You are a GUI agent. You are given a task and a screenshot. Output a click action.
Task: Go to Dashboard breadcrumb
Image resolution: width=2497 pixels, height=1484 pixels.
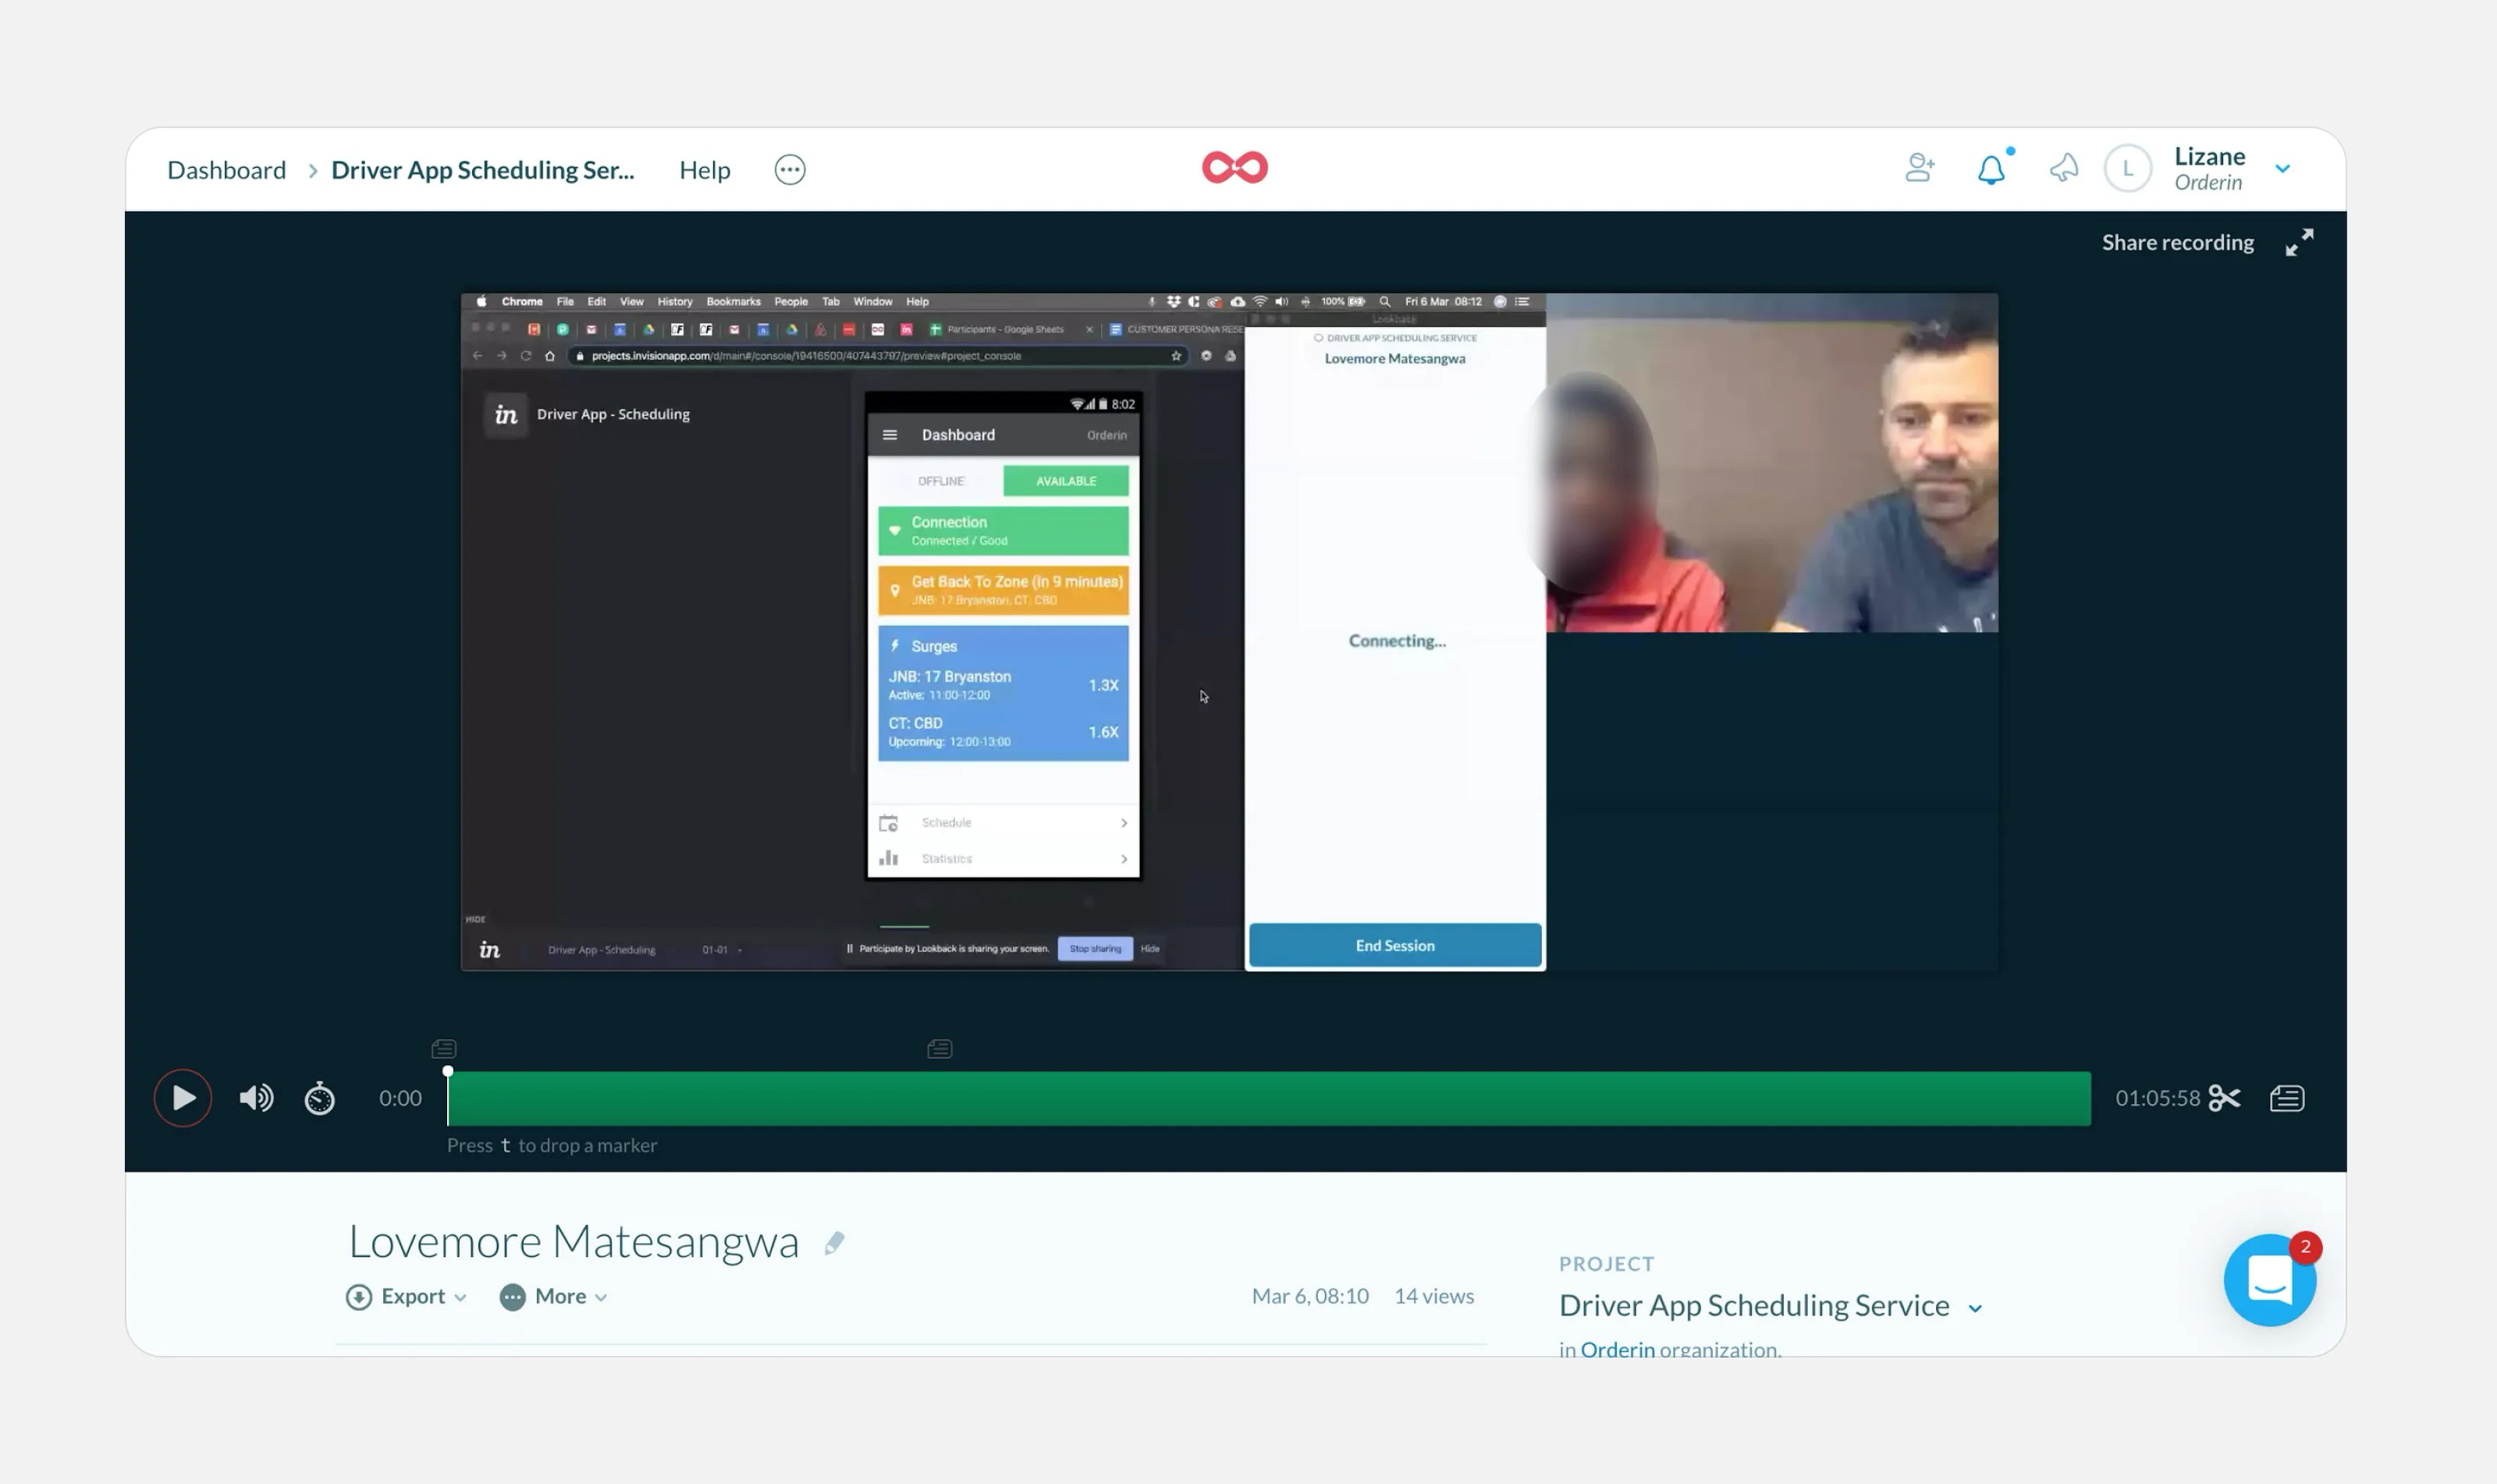226,170
